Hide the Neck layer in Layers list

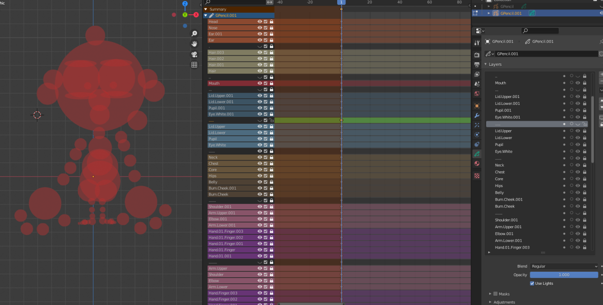pos(578,165)
